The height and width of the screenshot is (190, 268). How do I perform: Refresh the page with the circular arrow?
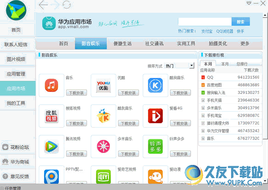(67, 5)
